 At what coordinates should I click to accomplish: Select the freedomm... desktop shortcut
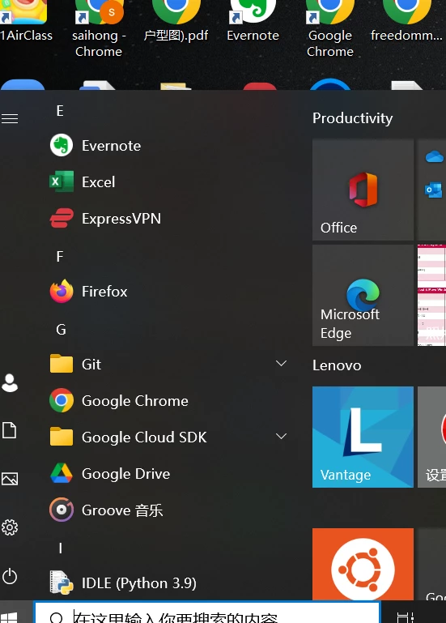406,21
